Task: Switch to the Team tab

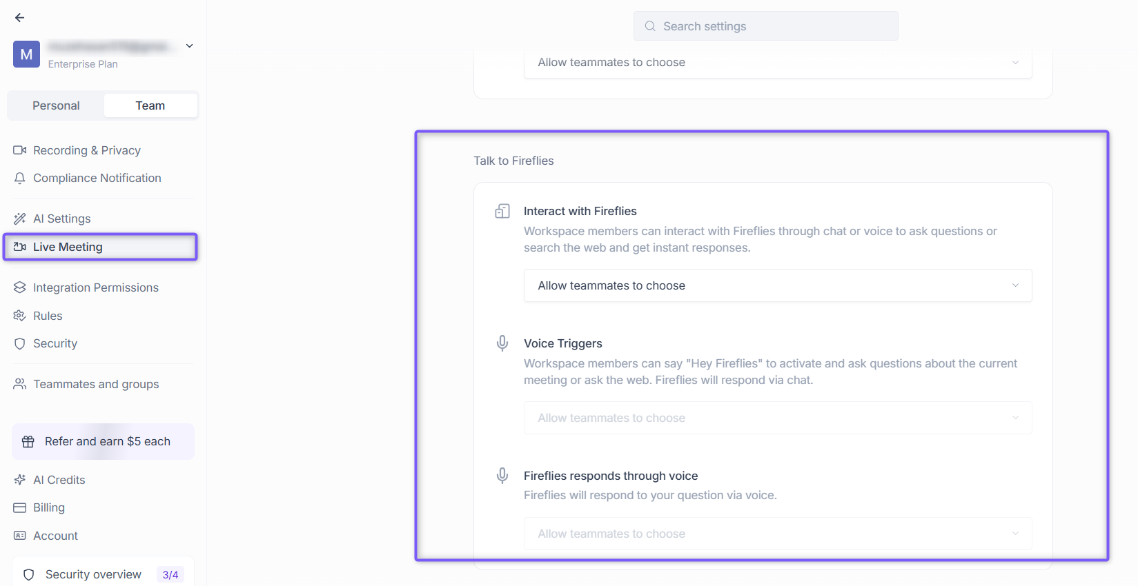Action: [150, 105]
